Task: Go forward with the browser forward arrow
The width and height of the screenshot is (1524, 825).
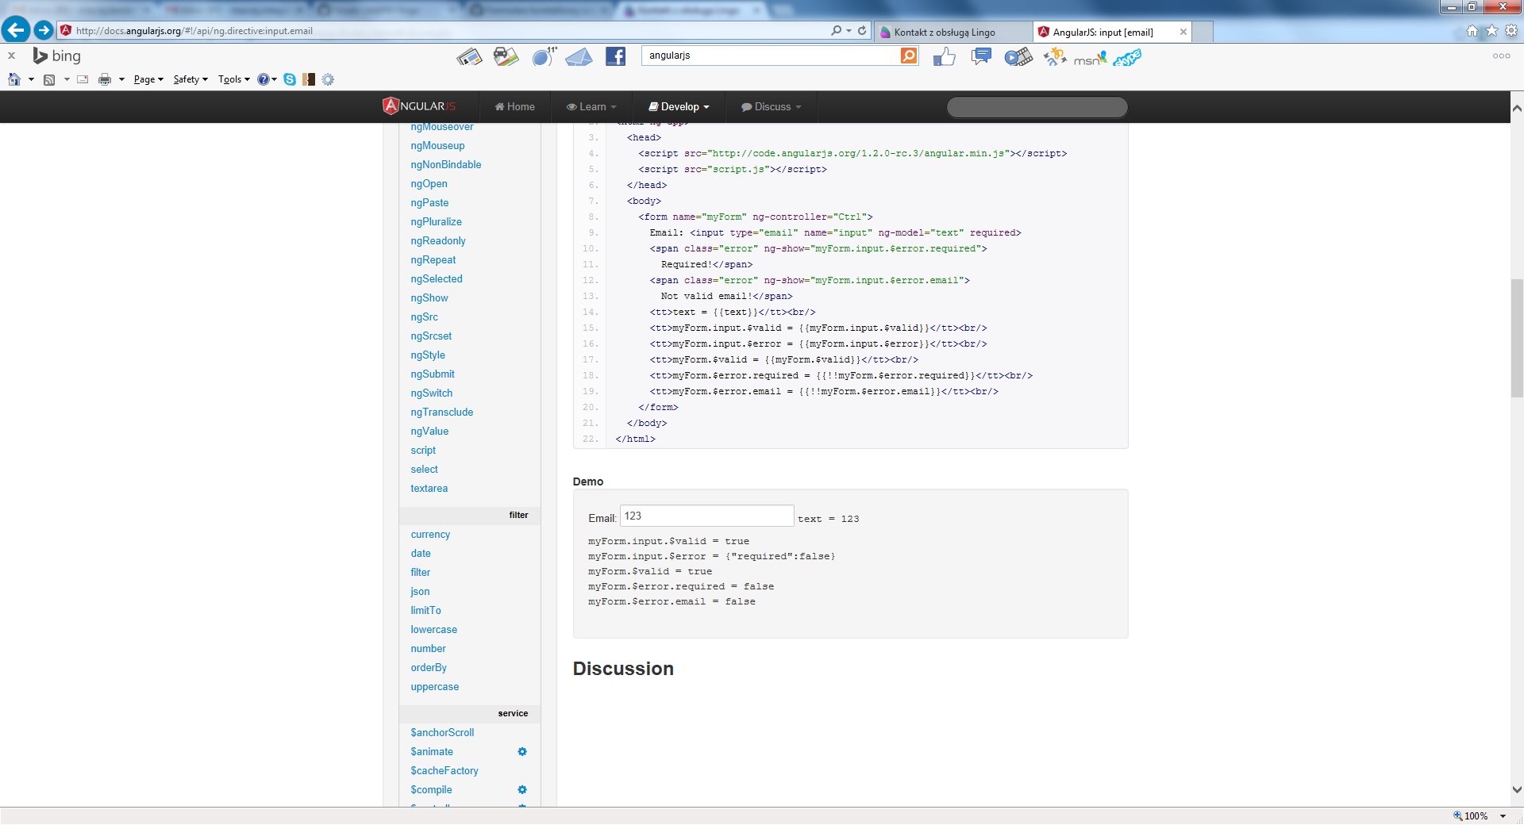Action: click(x=44, y=30)
